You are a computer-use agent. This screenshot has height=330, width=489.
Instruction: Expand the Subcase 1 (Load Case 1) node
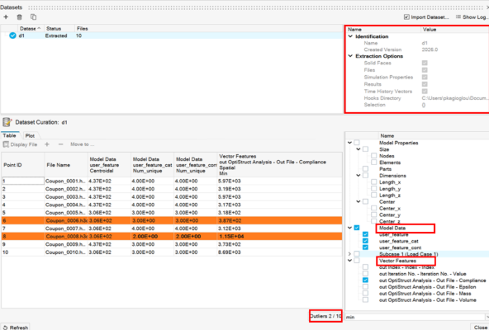349,254
